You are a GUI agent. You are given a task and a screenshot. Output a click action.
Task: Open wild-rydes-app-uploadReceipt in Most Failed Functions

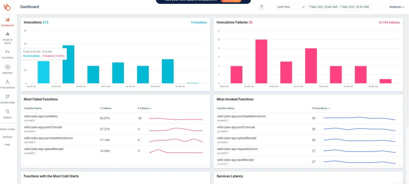coord(43,149)
